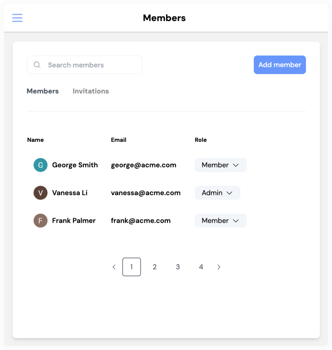Screen dimensions: 332x350
Task: Switch to the Members tab
Action: pos(42,91)
